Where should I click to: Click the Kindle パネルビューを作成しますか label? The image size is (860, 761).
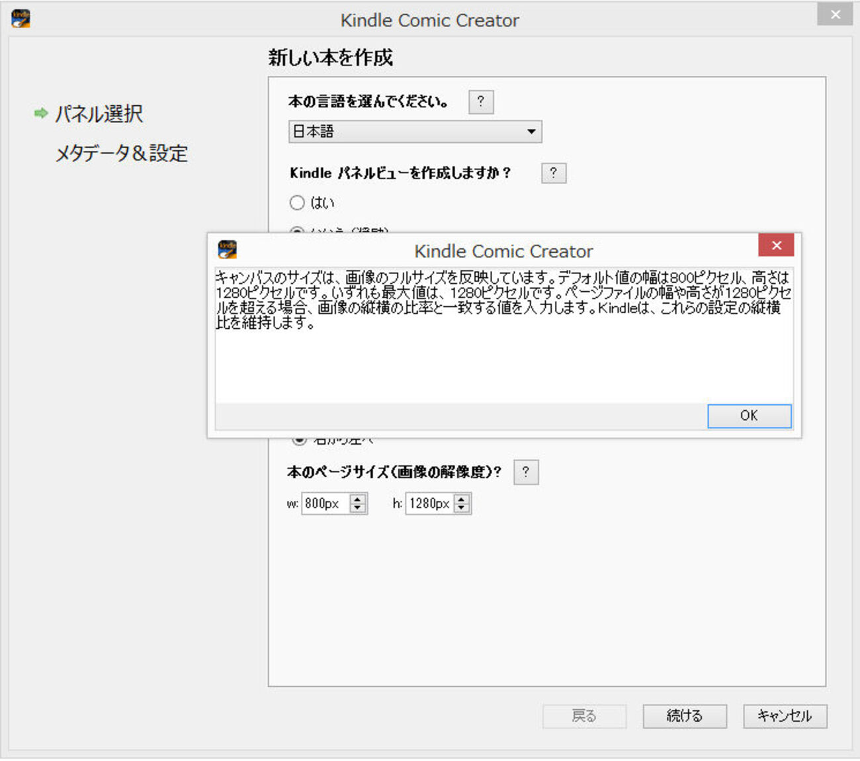[400, 173]
